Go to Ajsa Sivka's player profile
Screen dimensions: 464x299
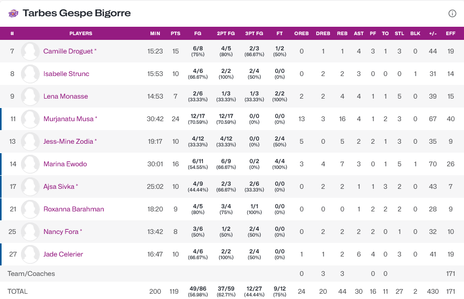(59, 187)
